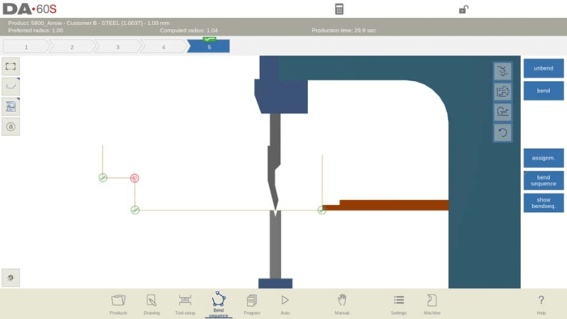
Task: Select bend step 1
Action: [26, 47]
